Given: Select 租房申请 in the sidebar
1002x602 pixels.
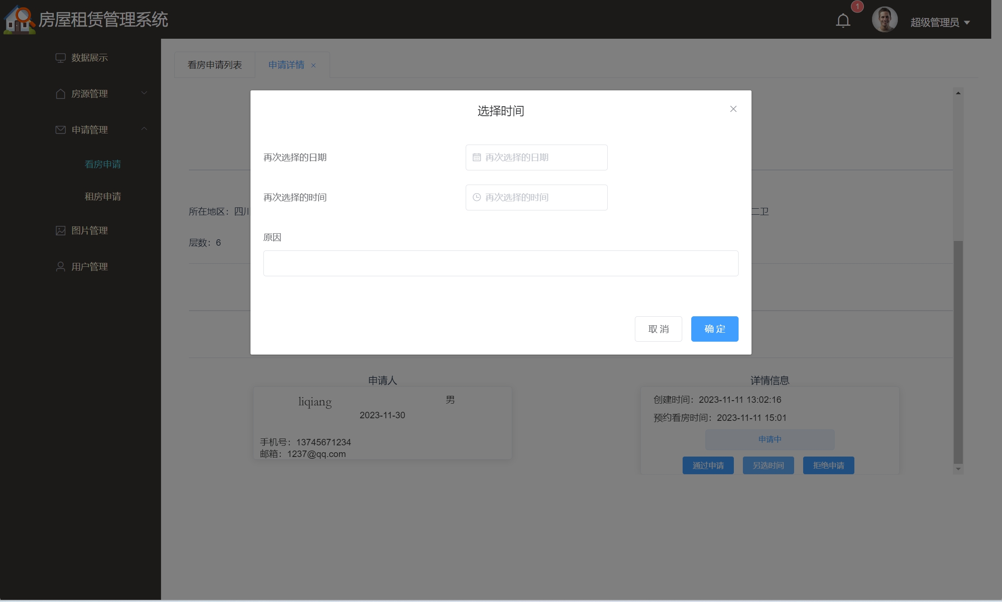Looking at the screenshot, I should 102,197.
